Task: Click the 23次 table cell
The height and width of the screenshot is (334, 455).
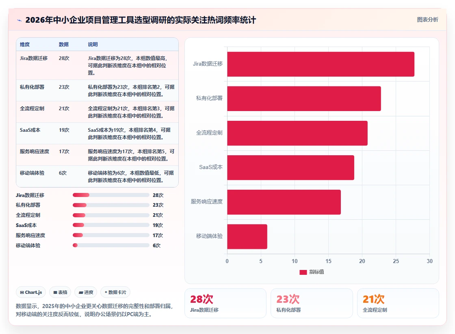Action: click(64, 87)
